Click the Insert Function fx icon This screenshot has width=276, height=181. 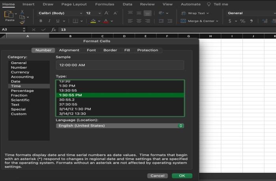click(x=53, y=30)
